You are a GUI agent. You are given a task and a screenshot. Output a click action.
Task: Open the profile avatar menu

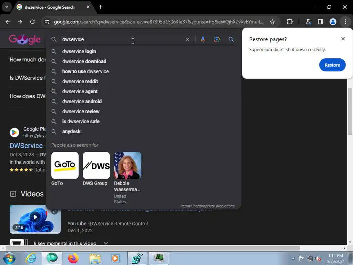[333, 22]
